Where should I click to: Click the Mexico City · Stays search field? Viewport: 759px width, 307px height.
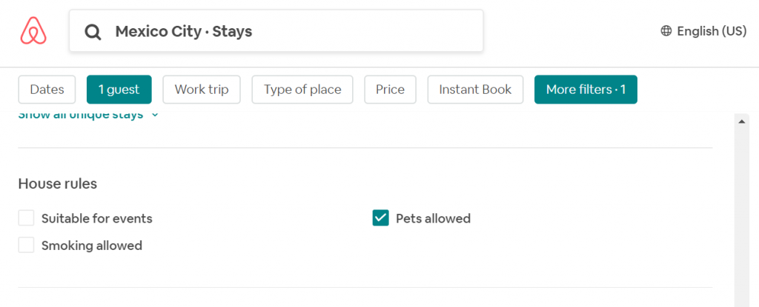point(276,30)
